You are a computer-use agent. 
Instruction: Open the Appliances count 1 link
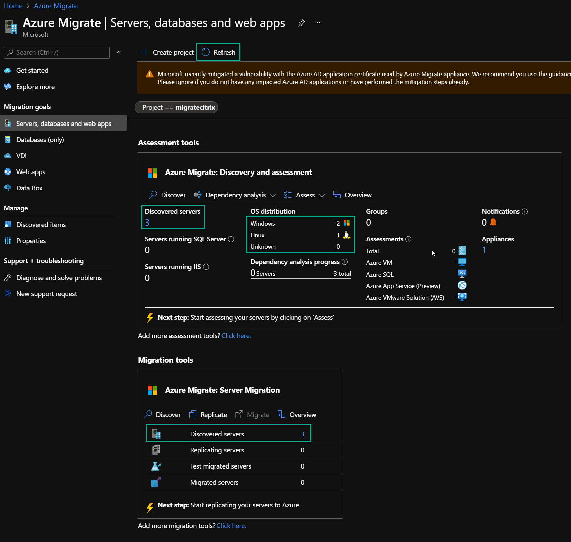(484, 250)
